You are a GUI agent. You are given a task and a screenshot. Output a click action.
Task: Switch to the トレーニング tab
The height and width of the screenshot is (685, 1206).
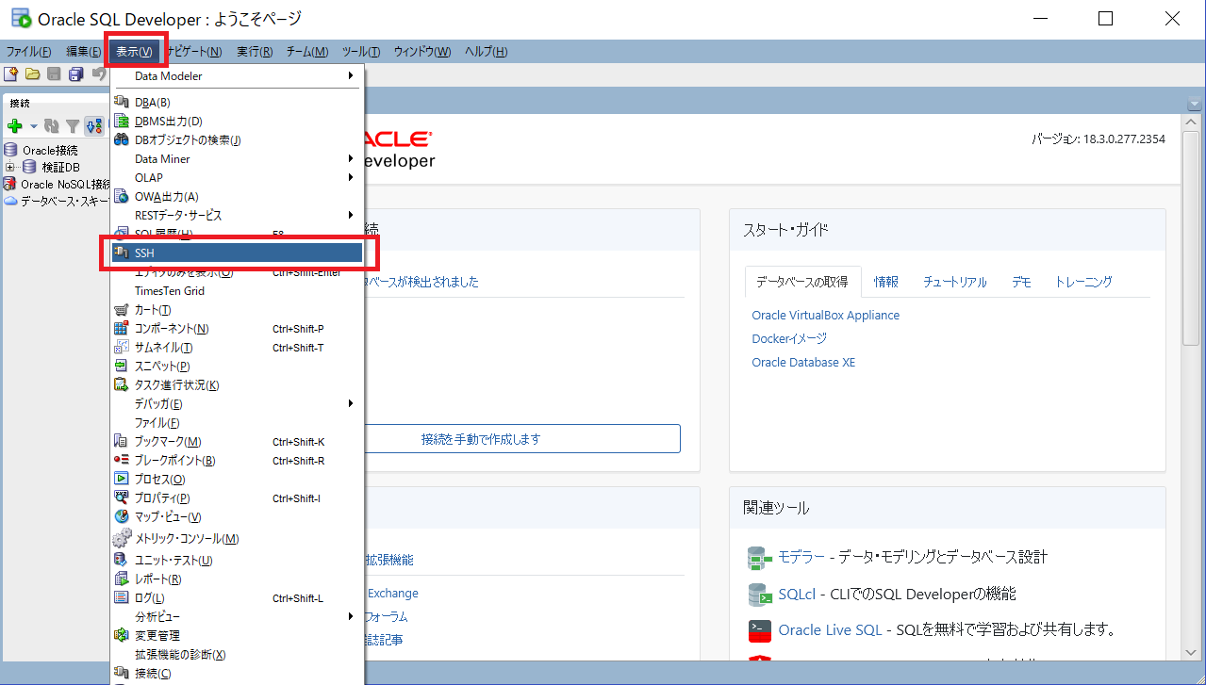[1083, 282]
